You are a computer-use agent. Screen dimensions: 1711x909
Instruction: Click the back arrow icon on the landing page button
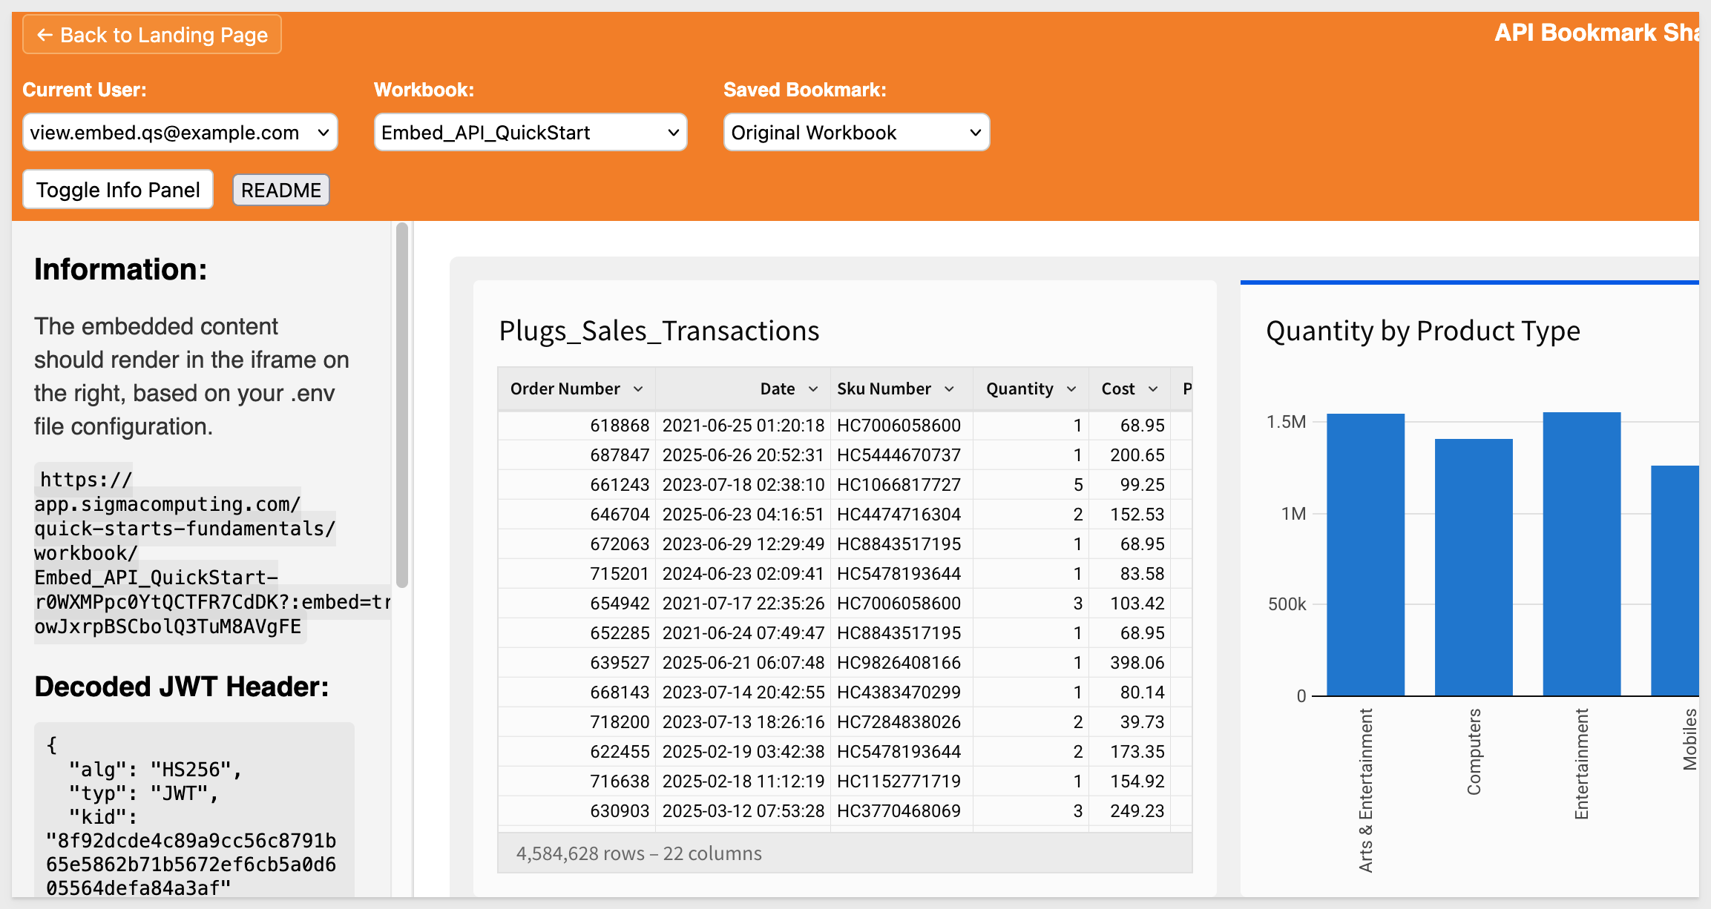click(x=45, y=35)
